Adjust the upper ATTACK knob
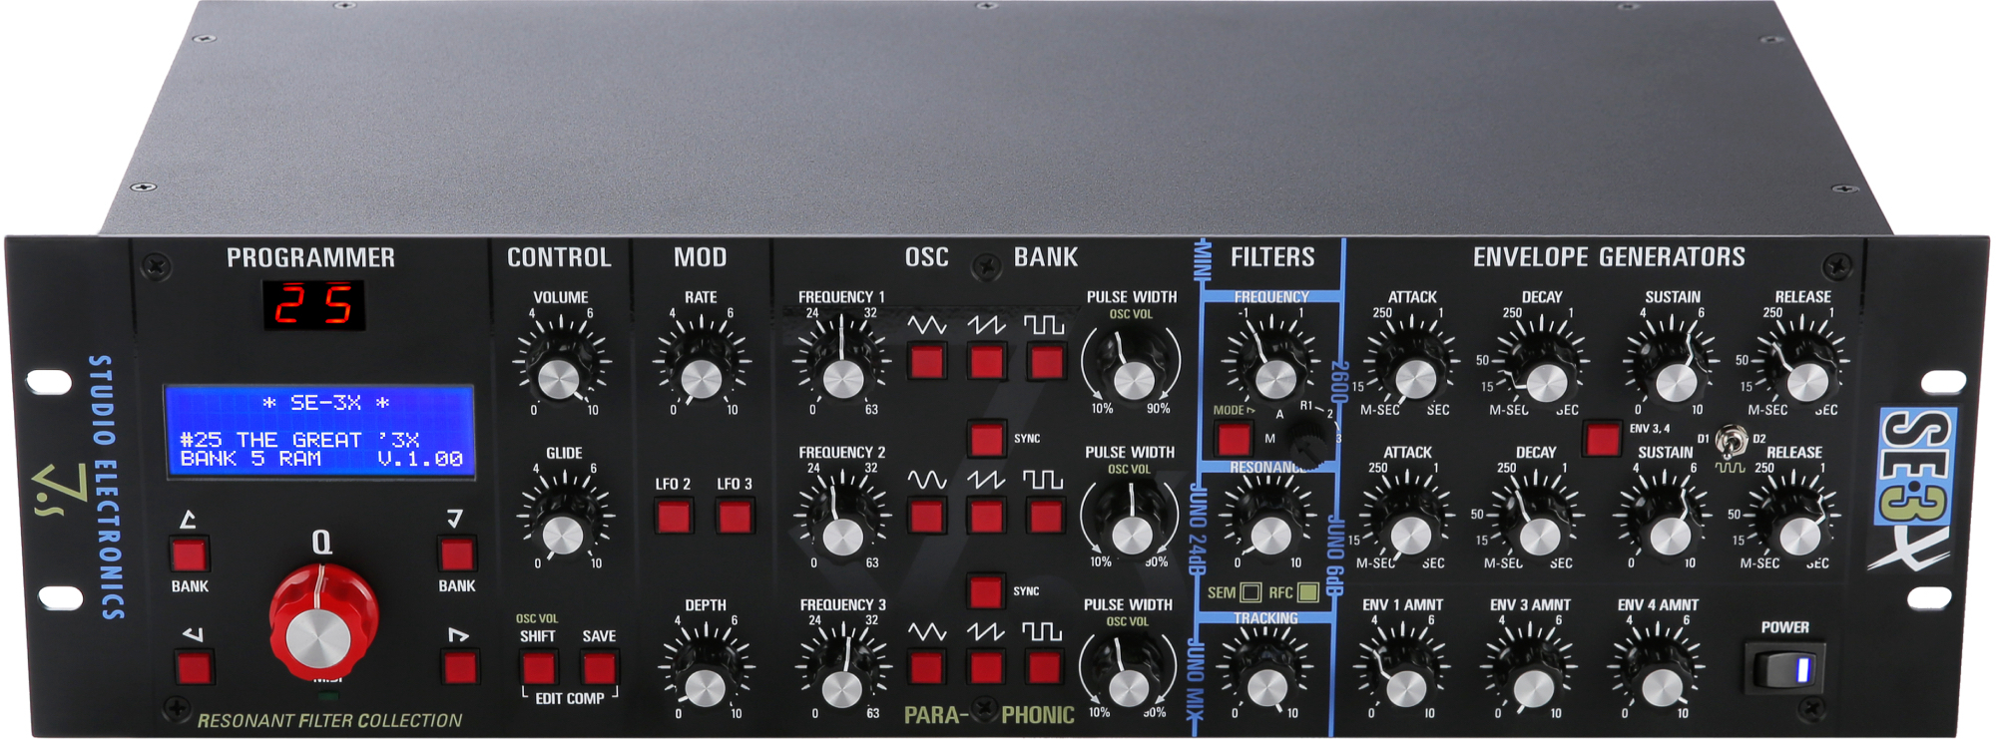This screenshot has height=739, width=1996. coord(1412,368)
